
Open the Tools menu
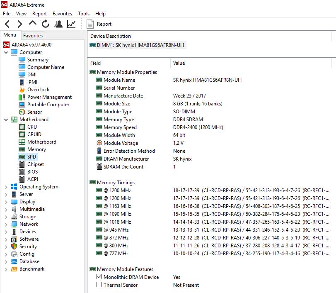coord(84,14)
